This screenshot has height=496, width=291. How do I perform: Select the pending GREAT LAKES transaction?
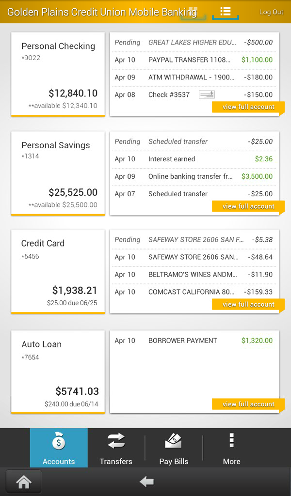click(194, 43)
